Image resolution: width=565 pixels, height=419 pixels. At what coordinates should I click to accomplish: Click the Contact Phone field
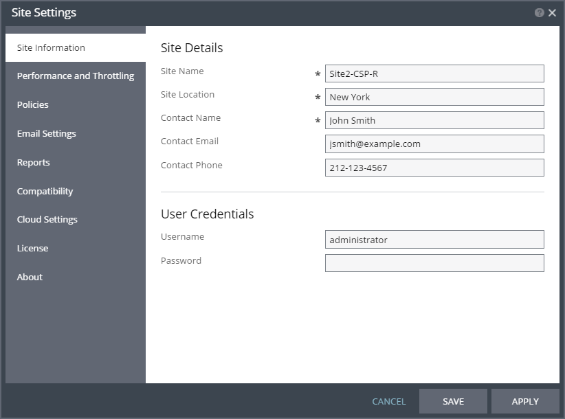tap(434, 168)
